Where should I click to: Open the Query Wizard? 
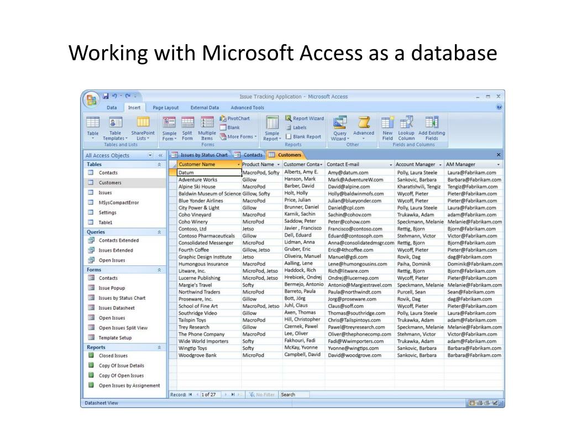pyautogui.click(x=340, y=128)
